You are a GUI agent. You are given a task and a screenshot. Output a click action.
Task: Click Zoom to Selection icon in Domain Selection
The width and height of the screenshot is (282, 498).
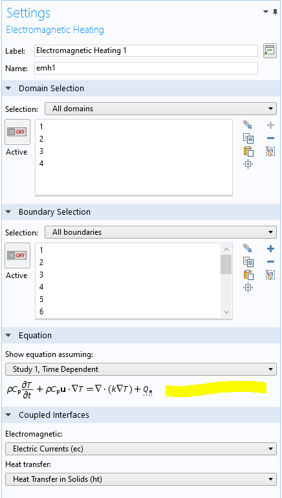pyautogui.click(x=248, y=164)
